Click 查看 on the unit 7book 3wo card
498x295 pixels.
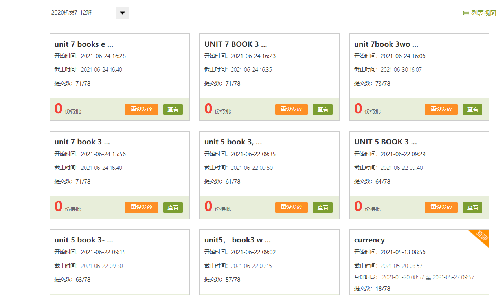click(472, 109)
